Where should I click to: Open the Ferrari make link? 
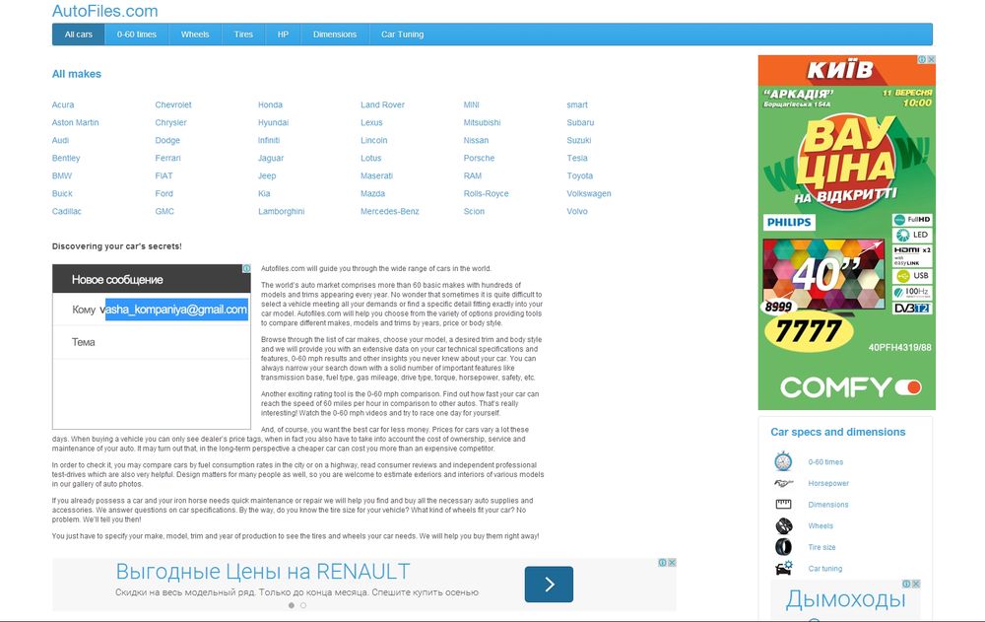point(167,159)
